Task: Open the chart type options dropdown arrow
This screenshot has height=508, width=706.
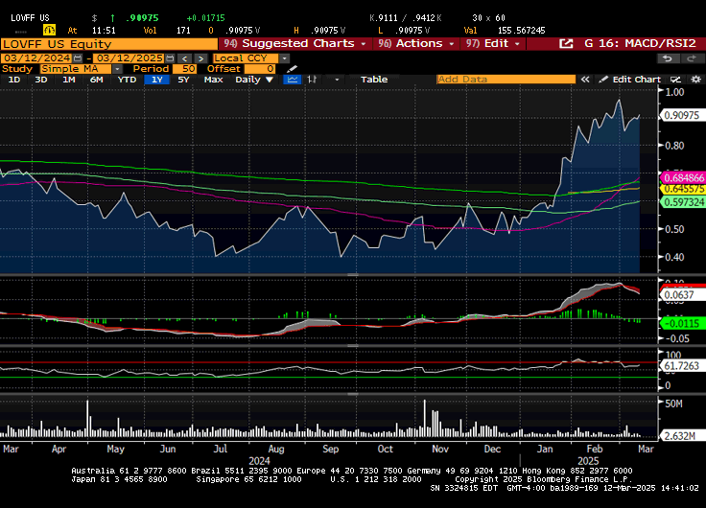Action: (337, 80)
